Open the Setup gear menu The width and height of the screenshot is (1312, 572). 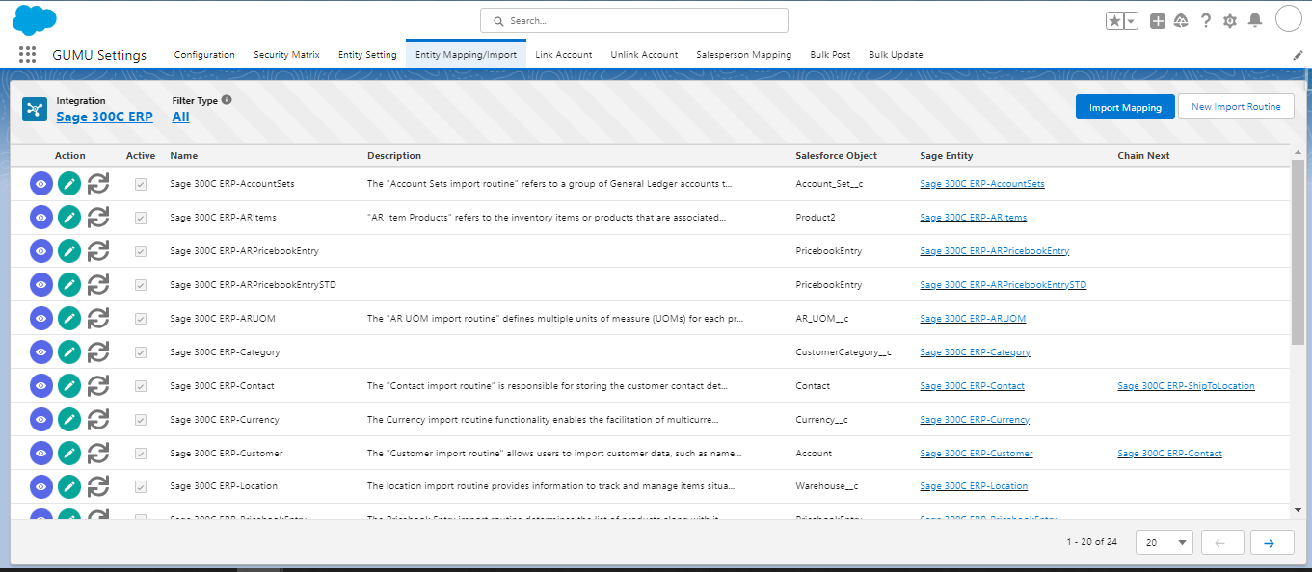1229,21
